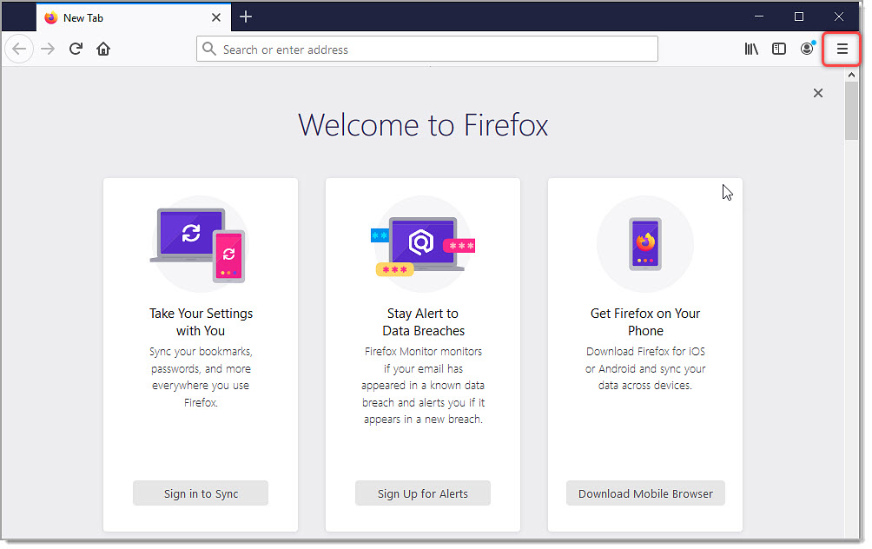
Task: Close the Firefox window
Action: click(839, 17)
